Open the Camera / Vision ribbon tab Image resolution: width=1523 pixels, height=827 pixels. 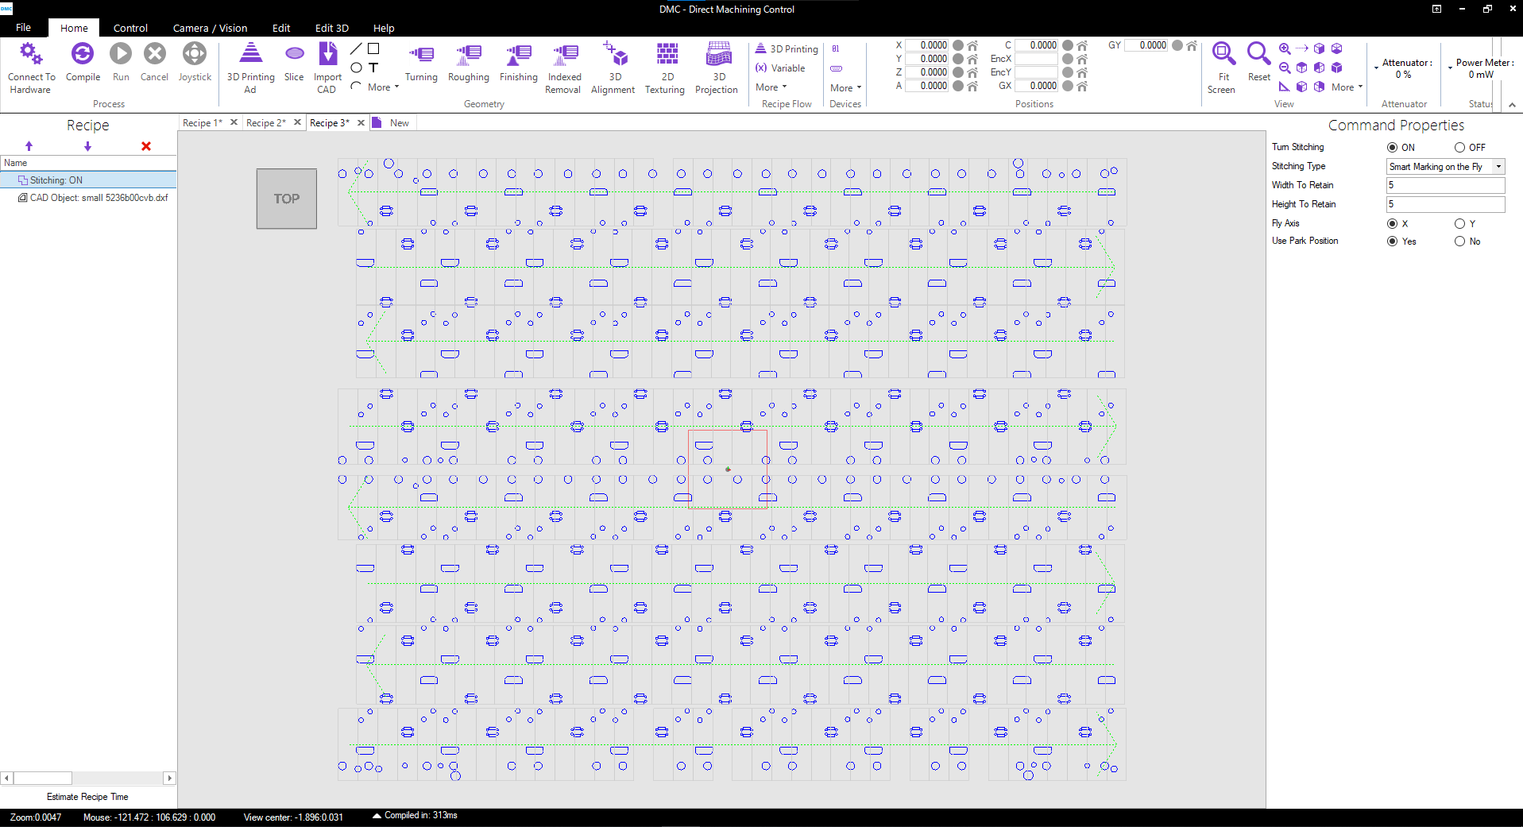(x=210, y=28)
